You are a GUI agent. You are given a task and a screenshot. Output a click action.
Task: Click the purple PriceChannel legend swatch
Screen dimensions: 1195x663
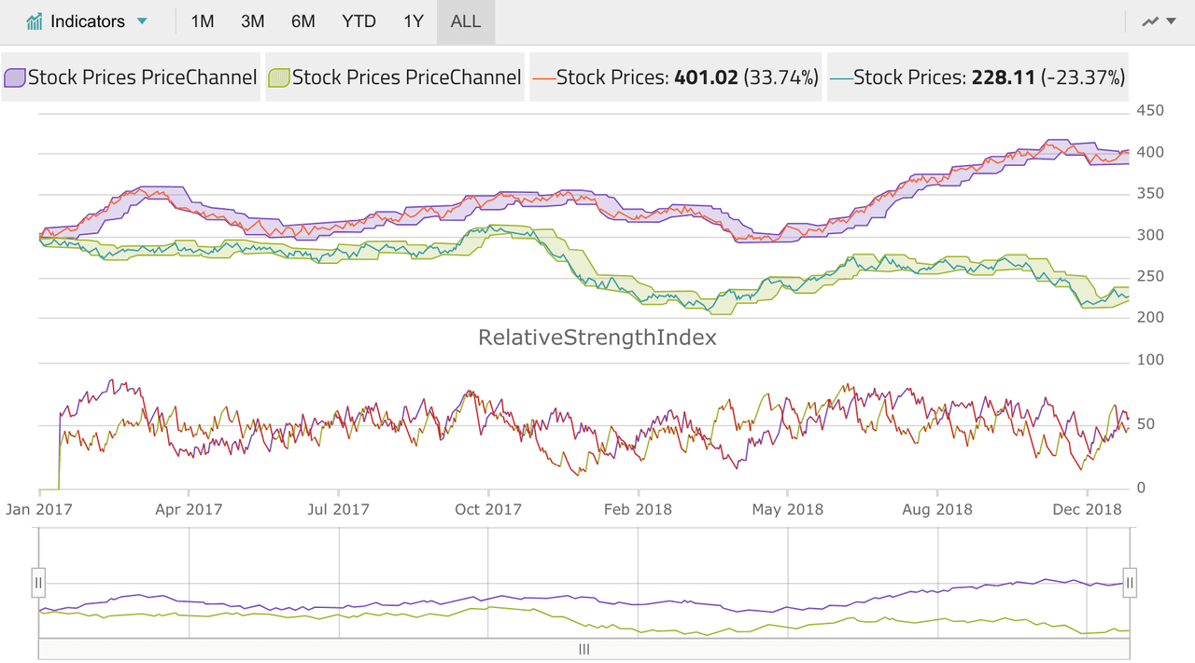(x=15, y=77)
